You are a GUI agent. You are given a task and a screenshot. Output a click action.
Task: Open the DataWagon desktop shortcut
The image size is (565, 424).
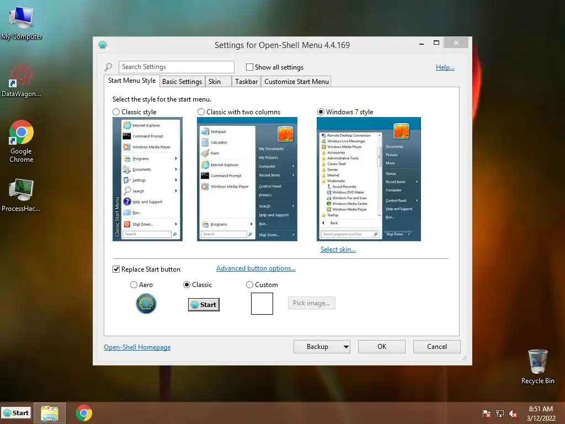click(x=22, y=80)
